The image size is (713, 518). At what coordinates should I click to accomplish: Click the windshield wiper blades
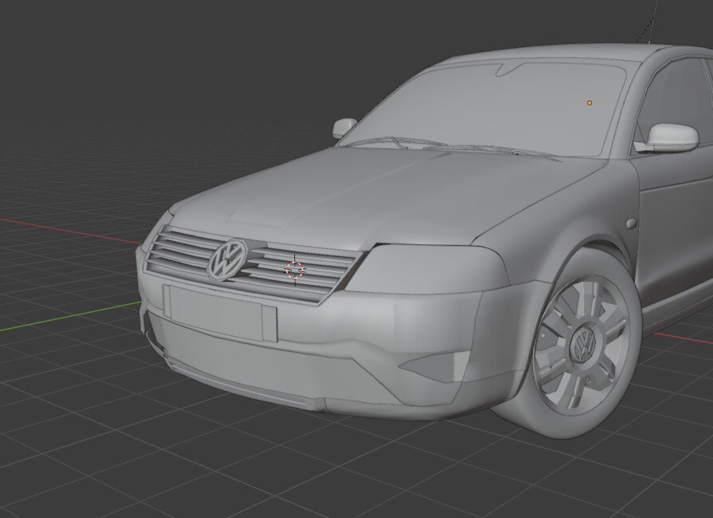tap(447, 148)
